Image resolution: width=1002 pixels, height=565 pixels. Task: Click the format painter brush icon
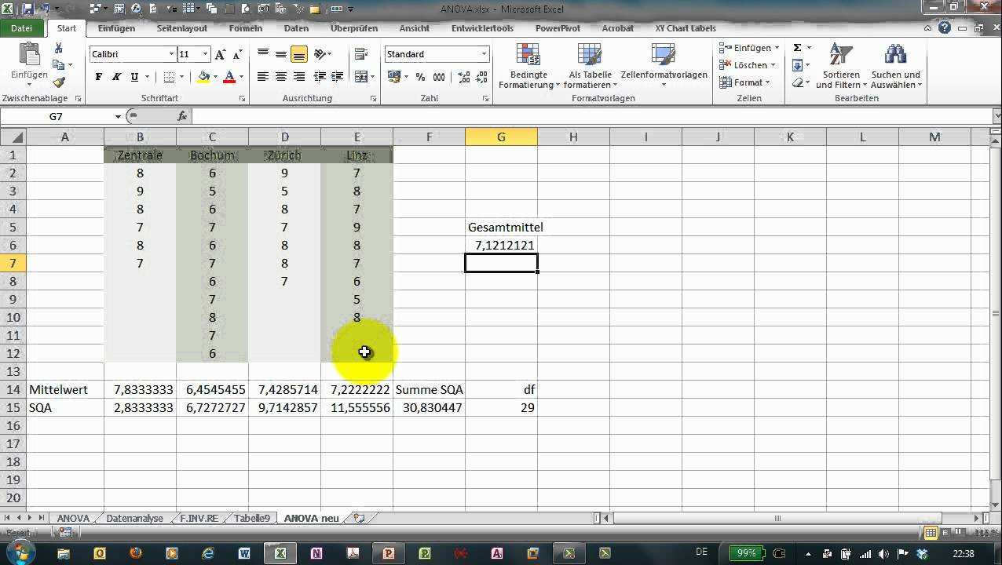point(59,82)
